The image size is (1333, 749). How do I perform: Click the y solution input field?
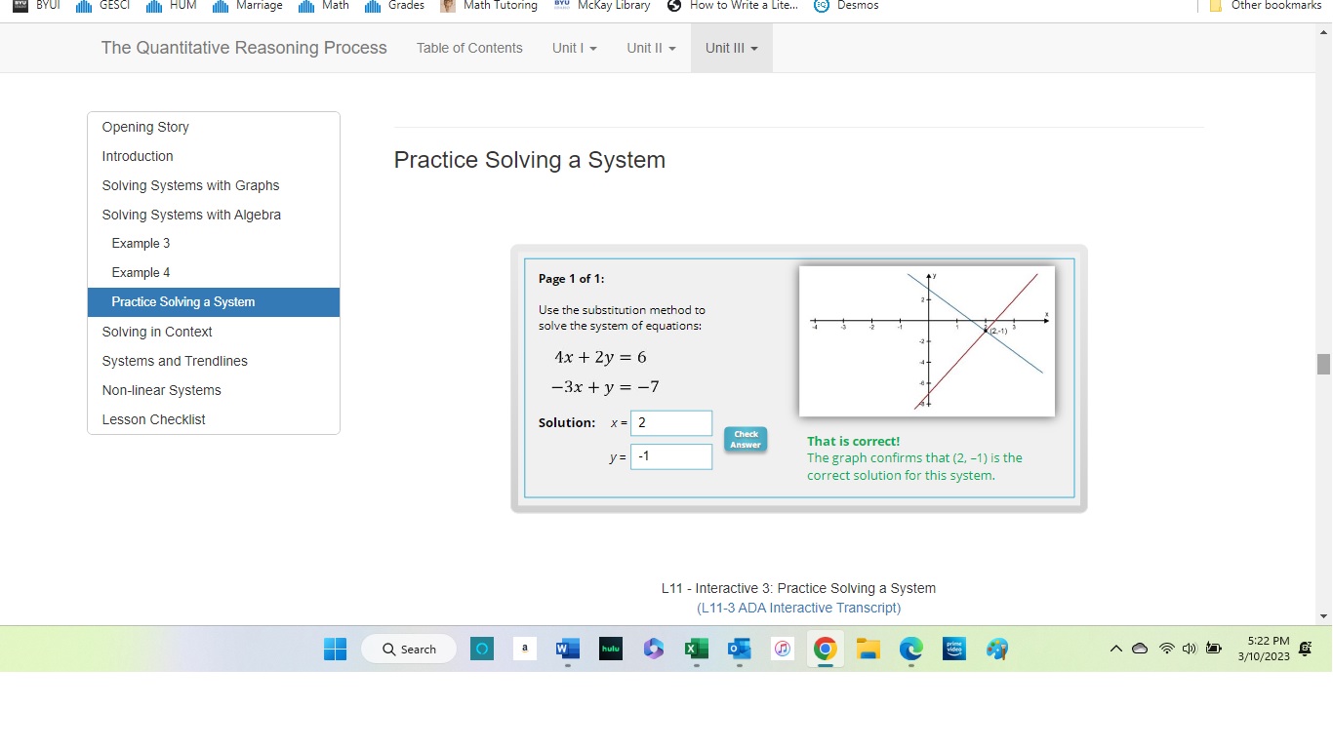(x=671, y=456)
